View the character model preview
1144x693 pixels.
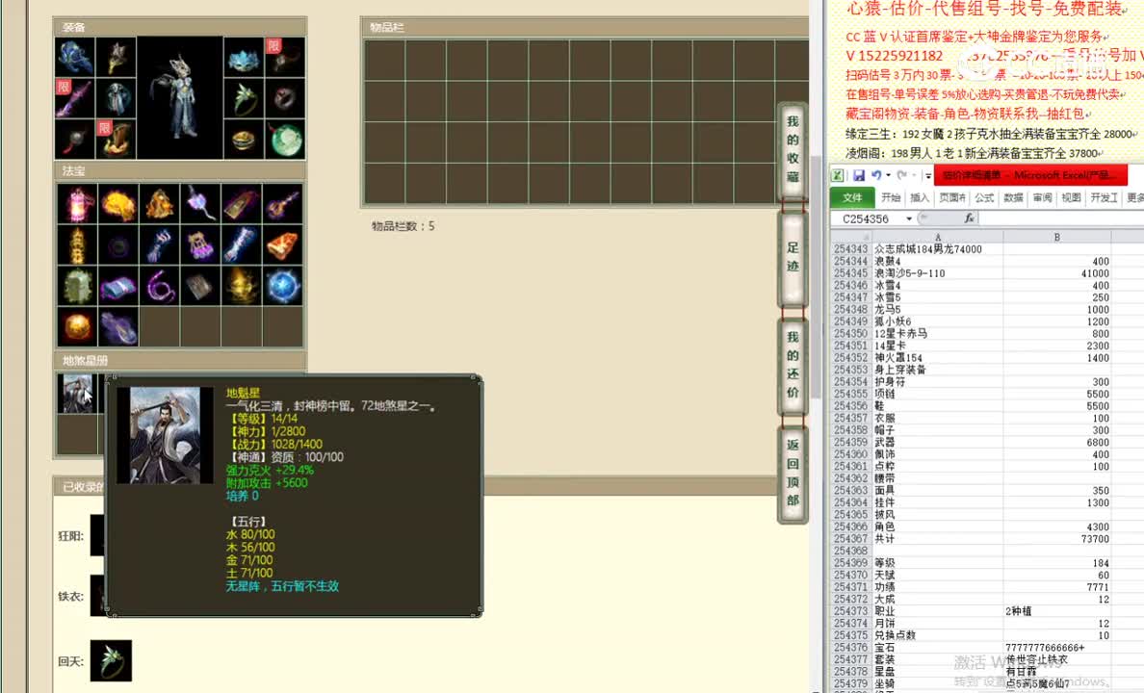point(179,98)
